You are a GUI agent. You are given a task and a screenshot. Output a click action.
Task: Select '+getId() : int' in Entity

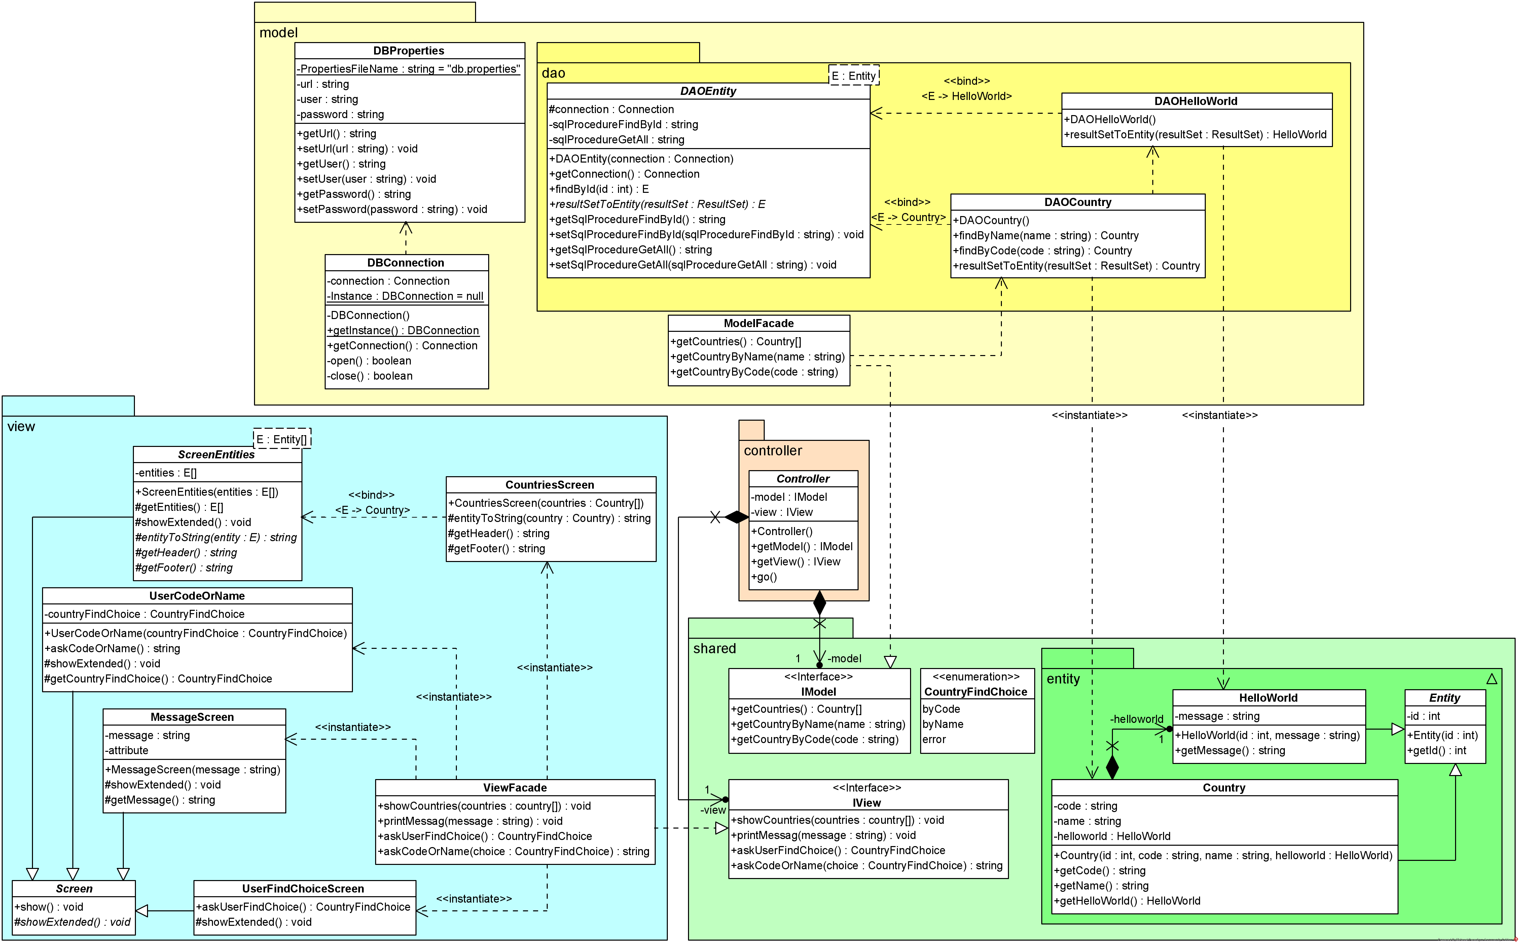[1436, 750]
